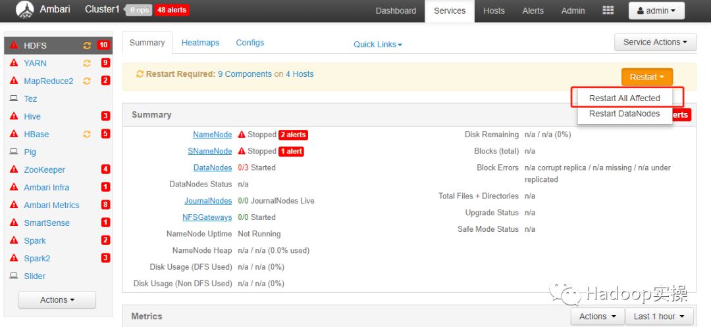This screenshot has width=711, height=327.
Task: Open the sidebar Actions dropdown
Action: point(57,300)
